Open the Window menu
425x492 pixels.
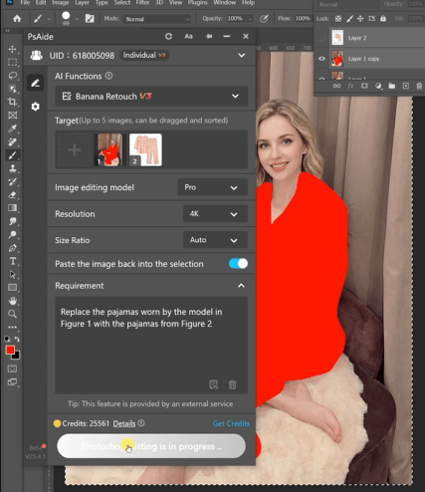[x=224, y=3]
